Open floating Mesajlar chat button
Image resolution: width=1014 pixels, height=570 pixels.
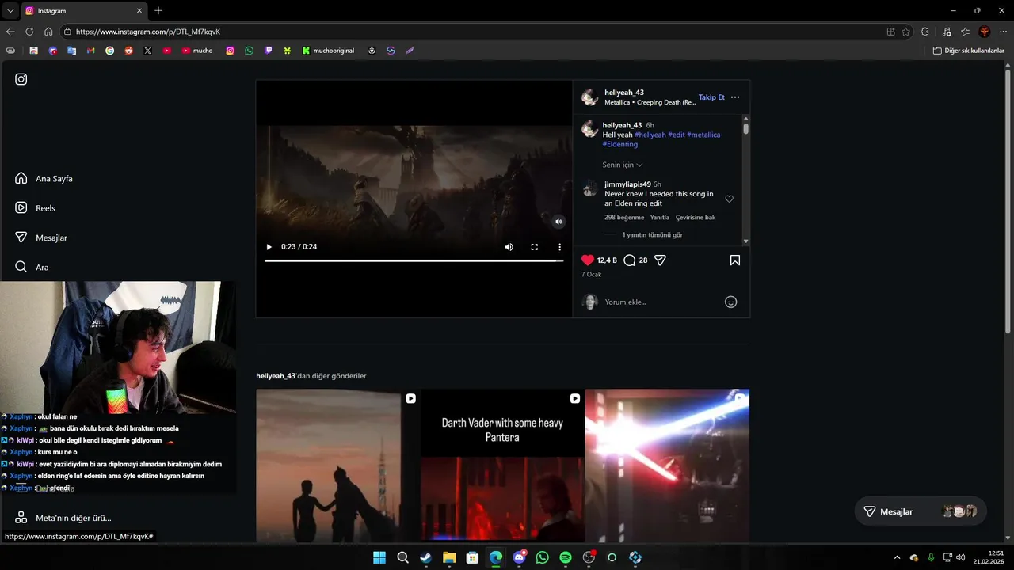pyautogui.click(x=921, y=511)
